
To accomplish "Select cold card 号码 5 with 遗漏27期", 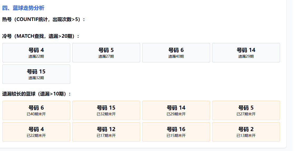I will coord(106,52).
